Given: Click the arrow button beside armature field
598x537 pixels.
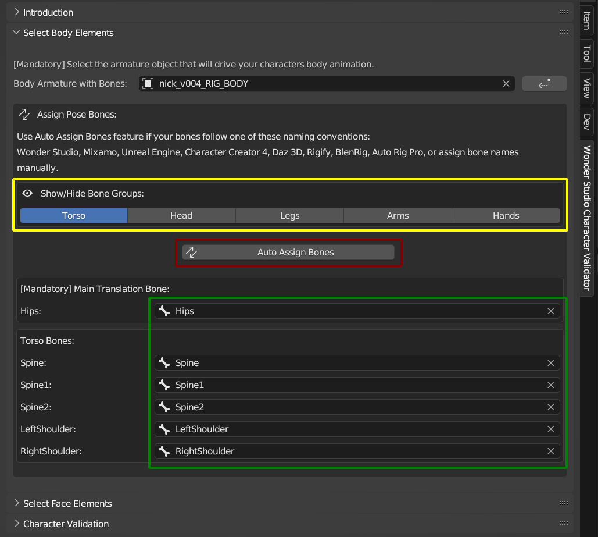Looking at the screenshot, I should (x=544, y=84).
